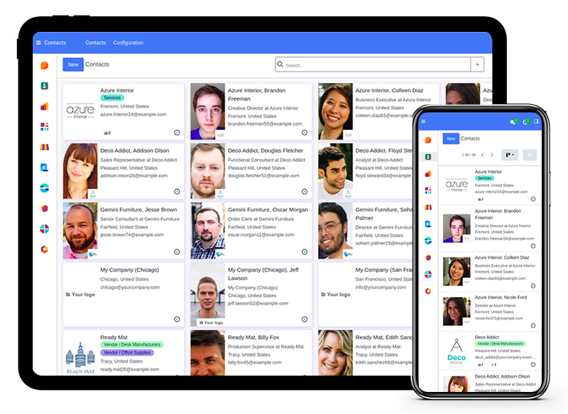
Task: Open Jesse Brown contact photo
Action: (80, 230)
